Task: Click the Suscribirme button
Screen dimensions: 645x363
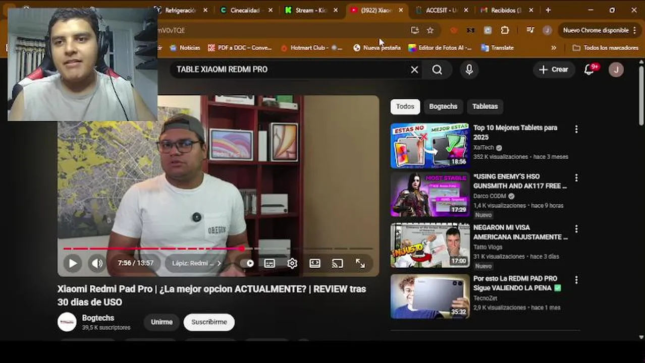Action: coord(209,322)
